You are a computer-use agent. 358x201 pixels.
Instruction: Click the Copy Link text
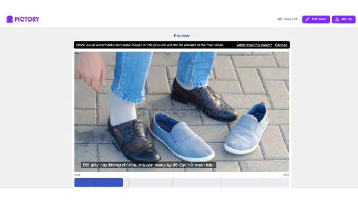(291, 19)
